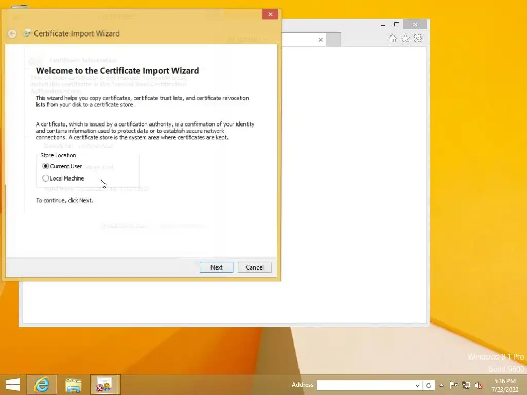Click the Welcome to the Certificate Import Wizard heading
527x395 pixels.
pos(117,70)
